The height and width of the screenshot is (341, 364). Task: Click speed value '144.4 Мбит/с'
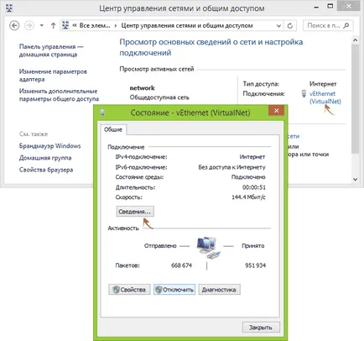[x=248, y=197]
